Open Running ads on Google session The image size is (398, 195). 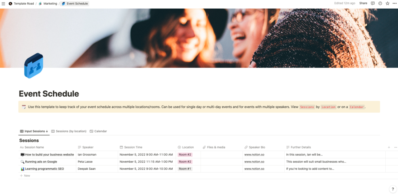[41, 161]
